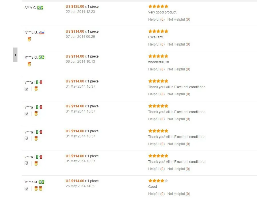Mark the 'Good' review as Helpful

(156, 194)
